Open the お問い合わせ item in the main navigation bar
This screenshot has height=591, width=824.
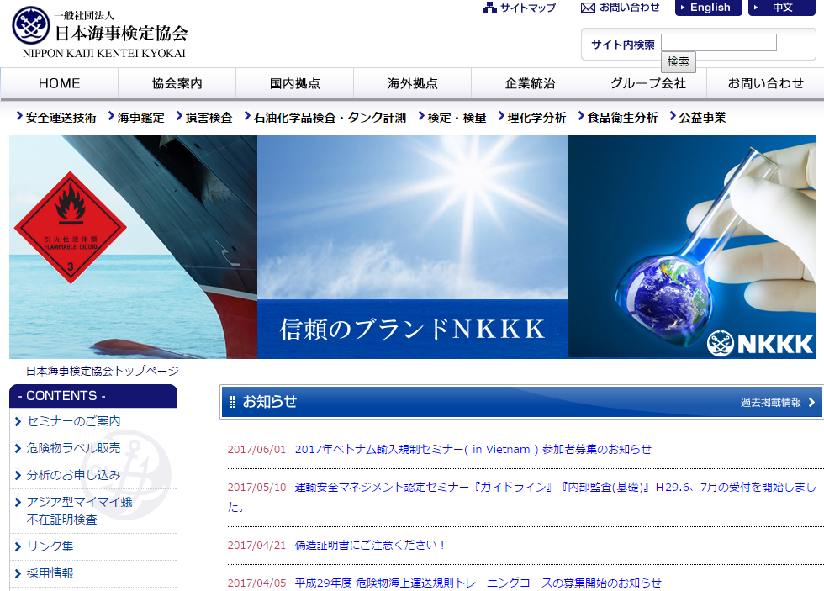766,83
